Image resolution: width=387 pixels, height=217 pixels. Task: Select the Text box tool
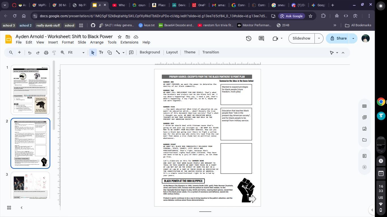101,53
